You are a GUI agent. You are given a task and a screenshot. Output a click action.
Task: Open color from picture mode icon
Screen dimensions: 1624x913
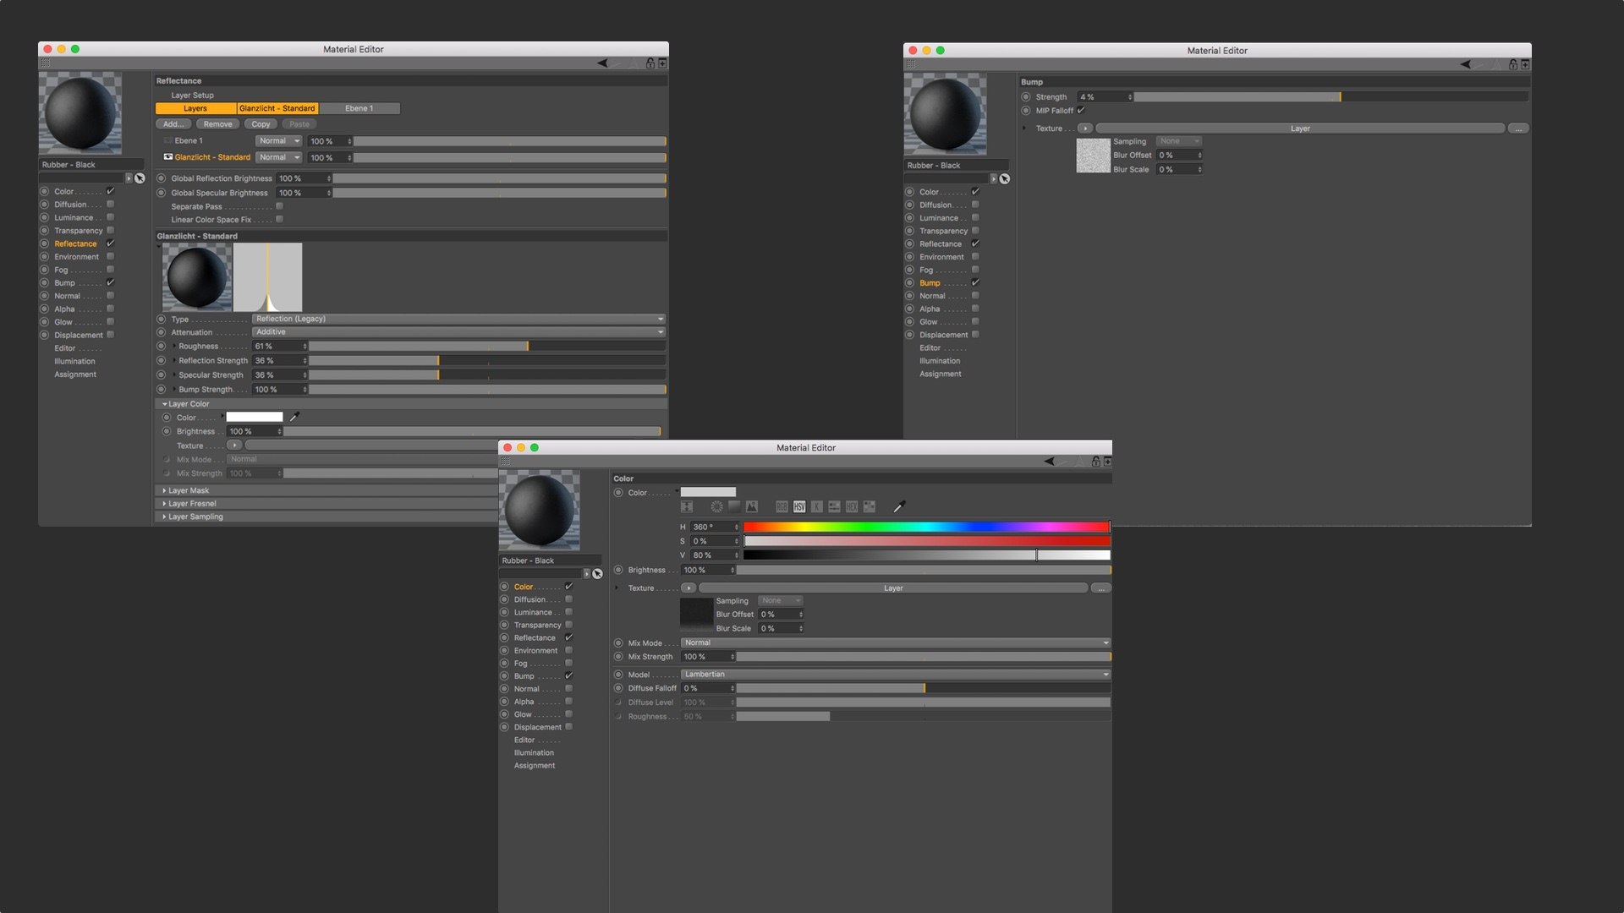point(751,506)
